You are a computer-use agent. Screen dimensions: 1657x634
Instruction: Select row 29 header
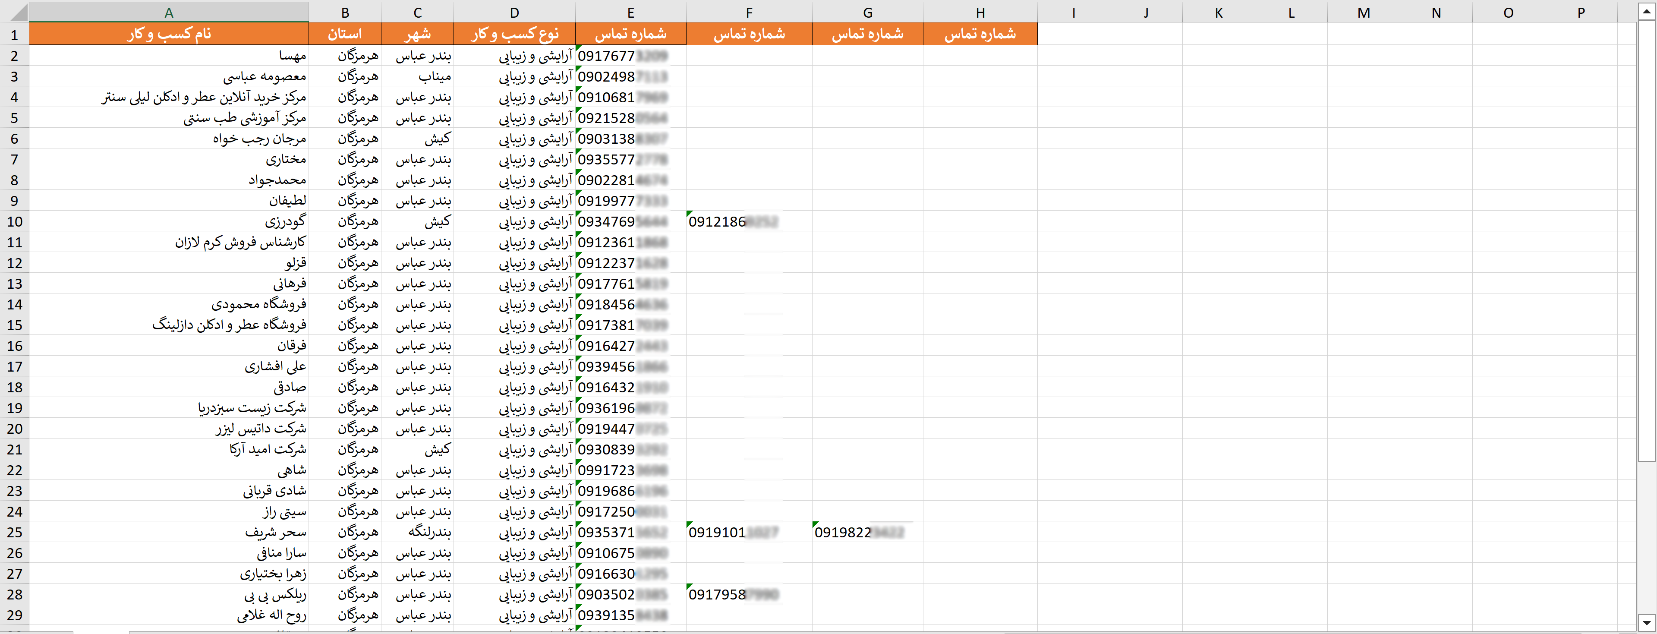click(14, 615)
